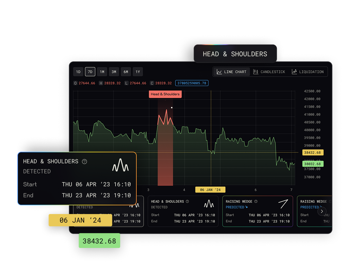
Task: Click the large green 38432.68 label
Action: click(99, 241)
